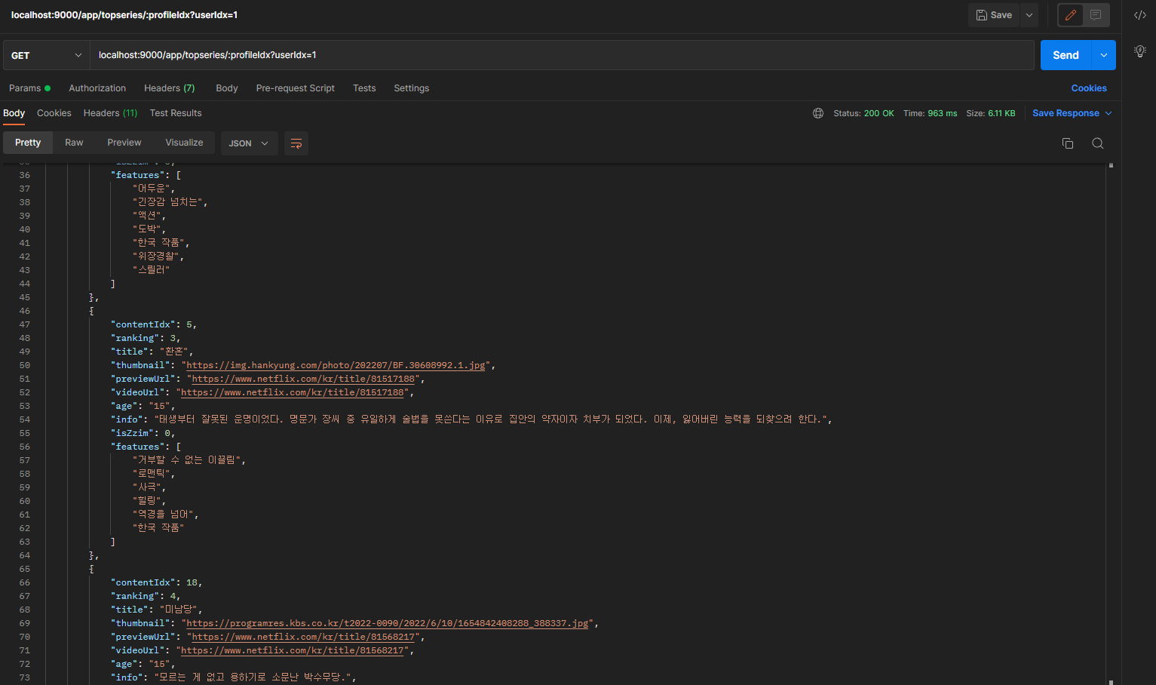Click inside the request URL field
This screenshot has width=1156, height=685.
click(x=562, y=55)
